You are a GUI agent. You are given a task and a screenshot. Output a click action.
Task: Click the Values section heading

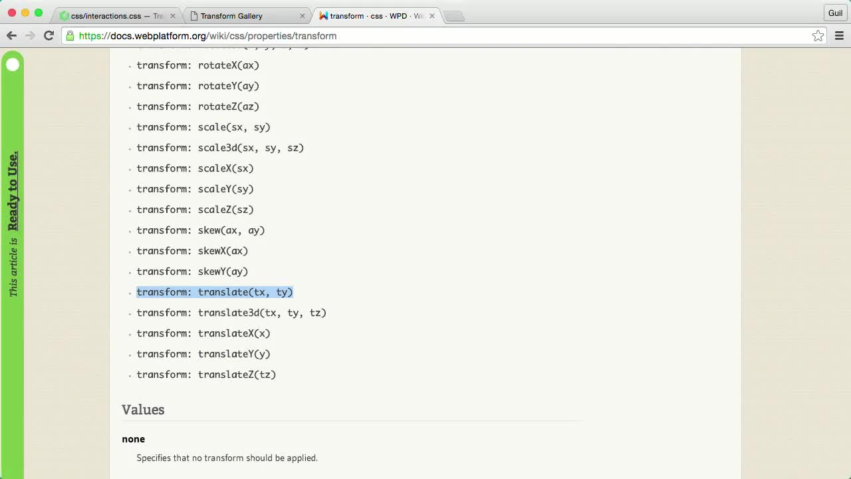143,410
